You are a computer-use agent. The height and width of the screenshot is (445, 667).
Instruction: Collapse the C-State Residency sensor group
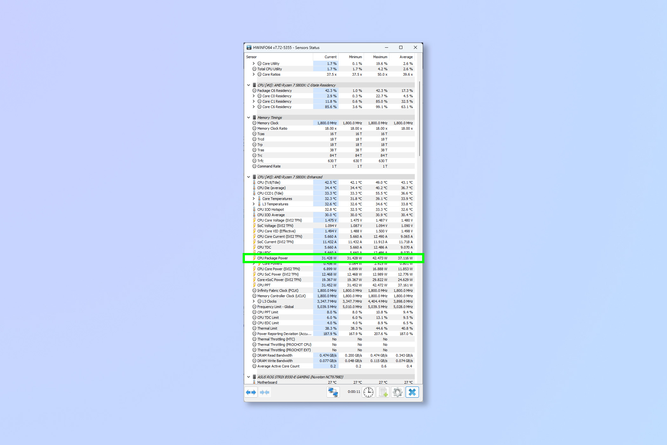[x=248, y=85]
